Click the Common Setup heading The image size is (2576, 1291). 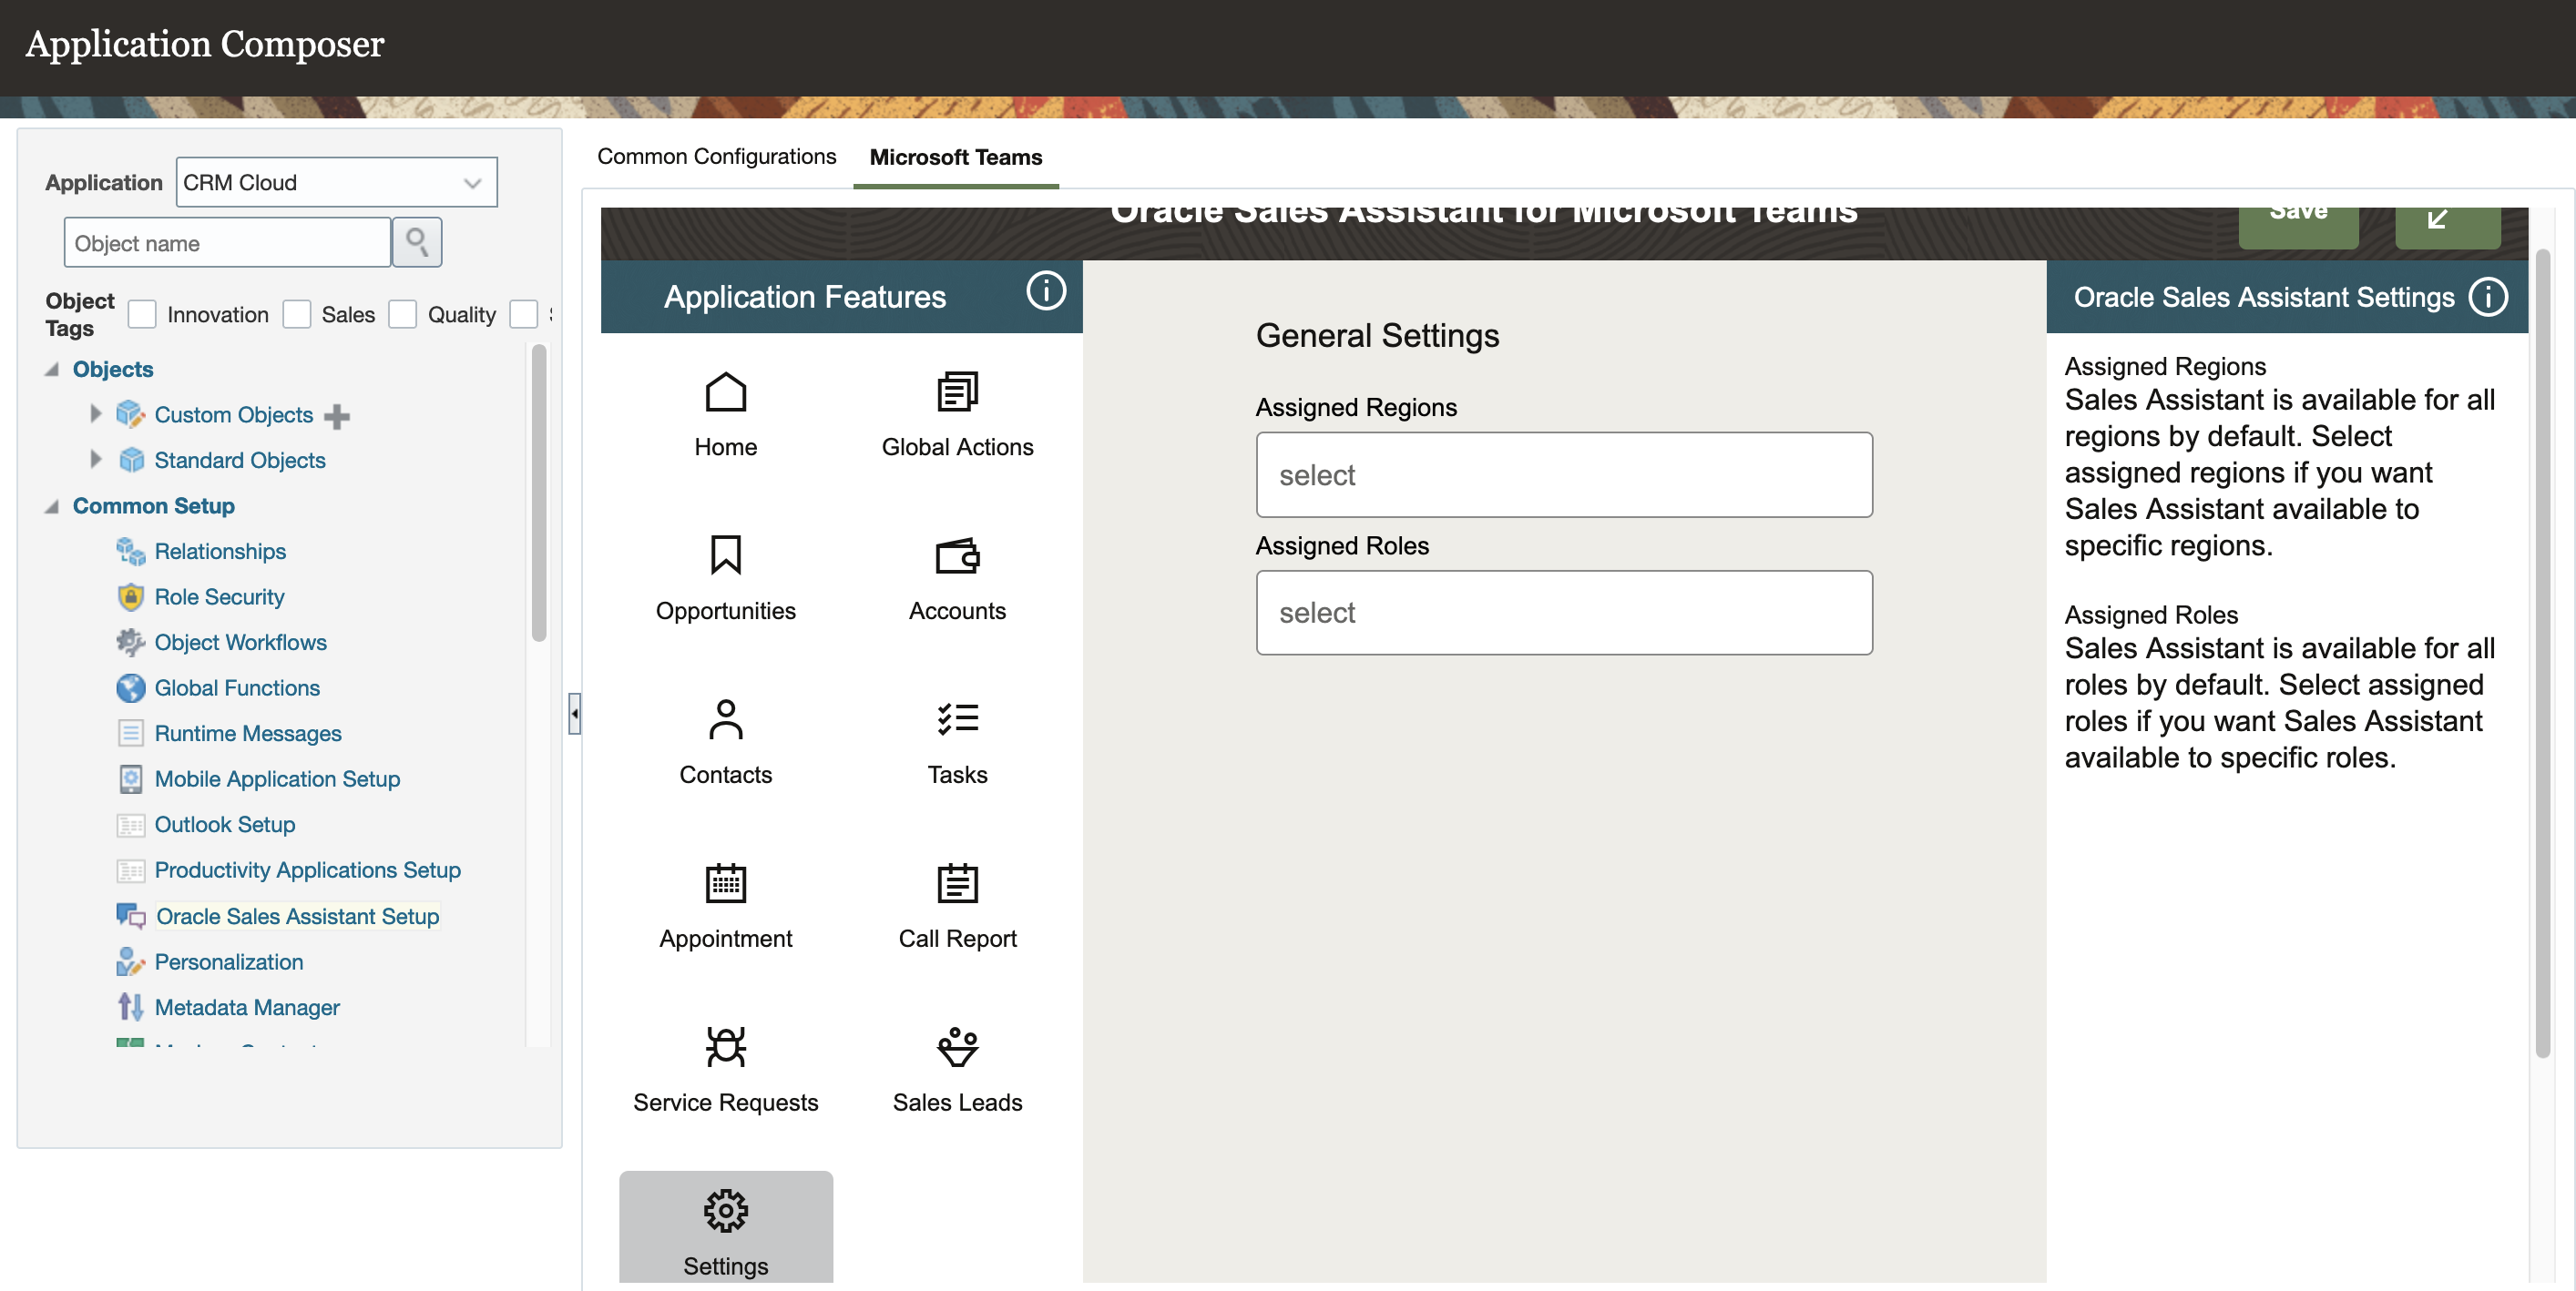click(x=154, y=506)
